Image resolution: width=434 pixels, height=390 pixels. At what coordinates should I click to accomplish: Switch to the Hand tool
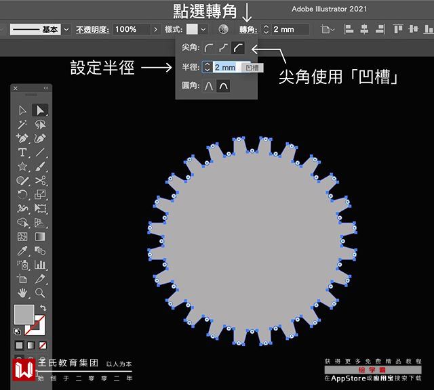22,292
